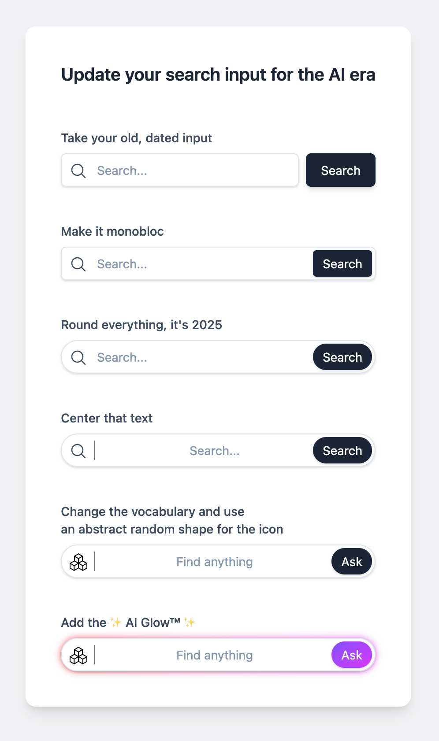This screenshot has width=439, height=741.
Task: Click the magnifier icon in the monobloc search box
Action: click(x=78, y=264)
